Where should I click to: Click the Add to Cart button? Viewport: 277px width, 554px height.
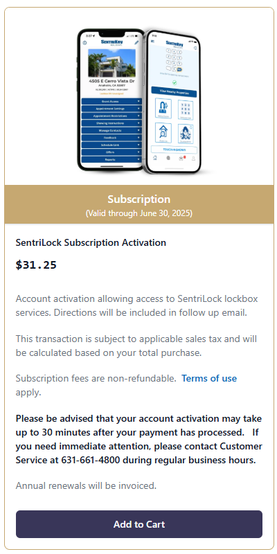point(139,524)
